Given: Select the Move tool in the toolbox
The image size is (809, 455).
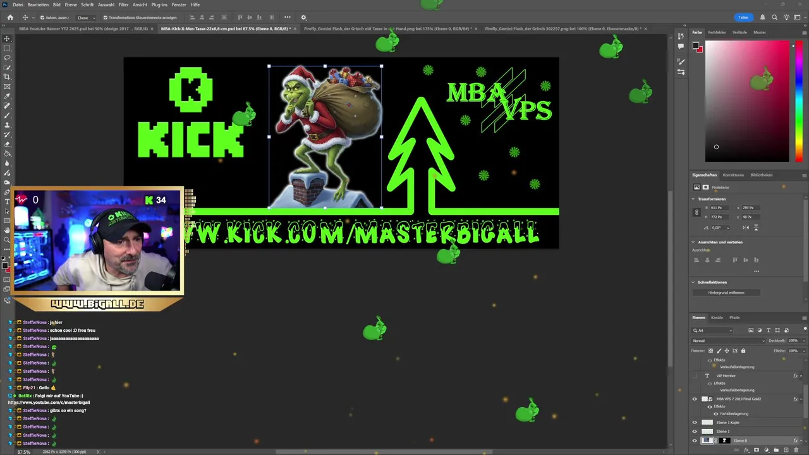Looking at the screenshot, I should click(x=7, y=39).
